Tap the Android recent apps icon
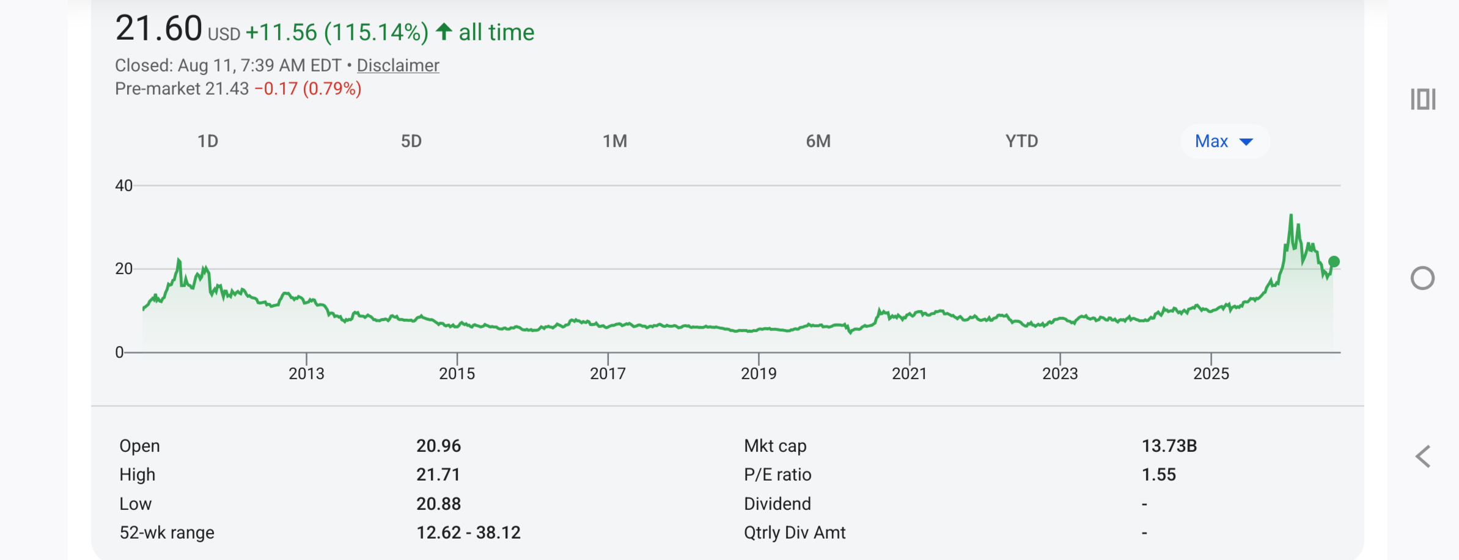Image resolution: width=1459 pixels, height=560 pixels. (x=1423, y=99)
